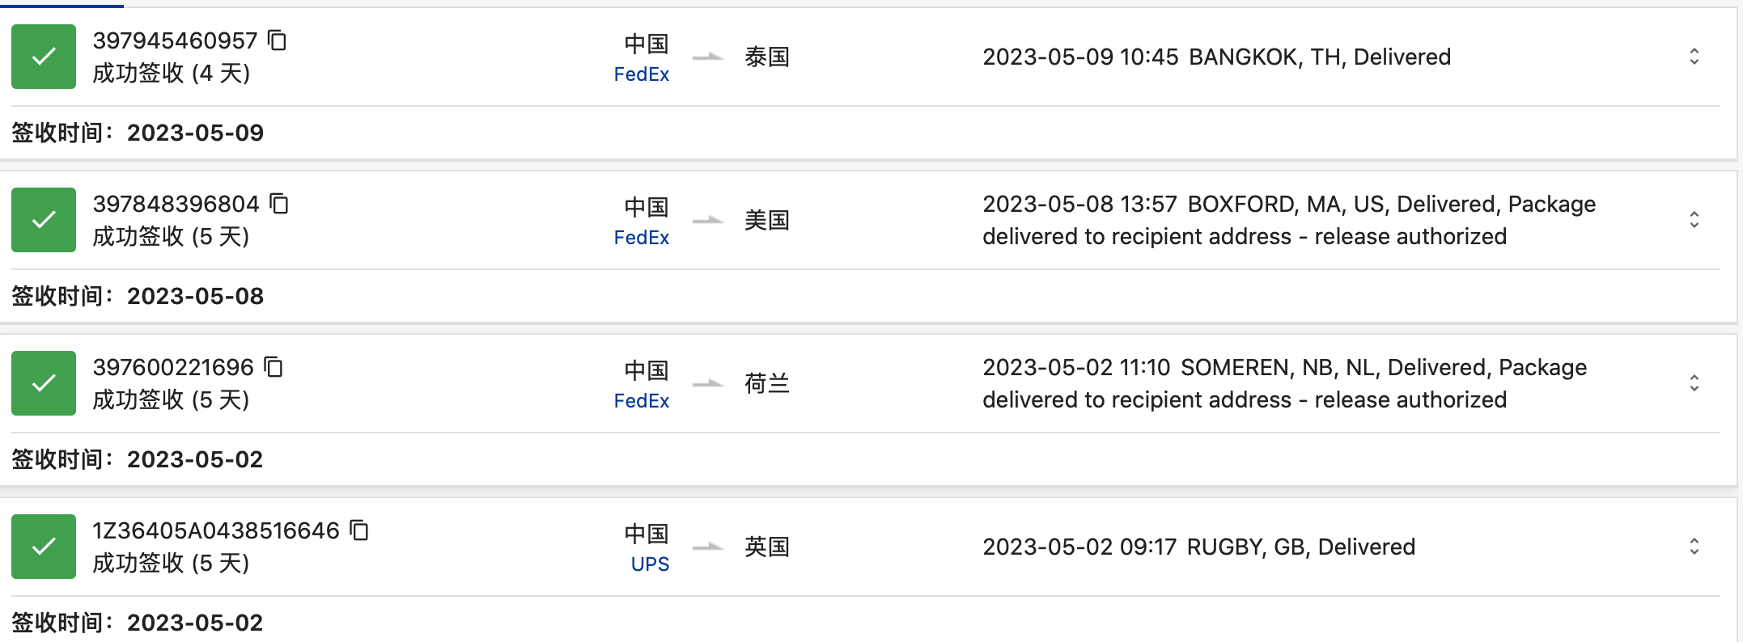This screenshot has width=1743, height=642.
Task: Expand details of the RUGBY, GB delivery
Action: pyautogui.click(x=1694, y=547)
